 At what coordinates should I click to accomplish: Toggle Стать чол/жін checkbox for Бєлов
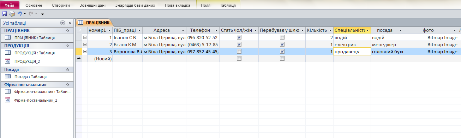point(239,44)
